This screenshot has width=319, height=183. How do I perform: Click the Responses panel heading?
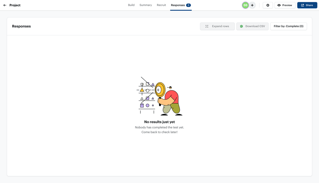22,26
